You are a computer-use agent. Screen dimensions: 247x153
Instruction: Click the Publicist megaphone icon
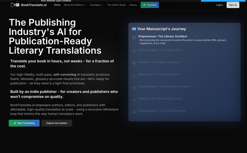coord(134,100)
